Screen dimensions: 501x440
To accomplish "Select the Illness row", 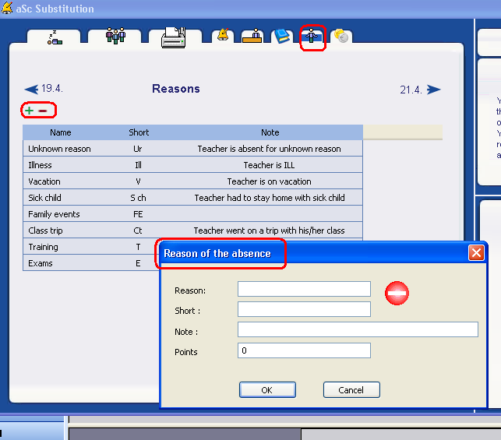I will click(x=192, y=165).
